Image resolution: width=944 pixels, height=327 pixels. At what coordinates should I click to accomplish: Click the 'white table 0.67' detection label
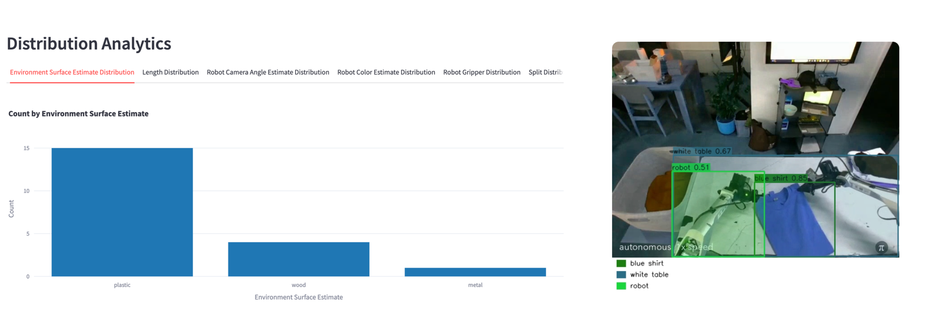[702, 151]
